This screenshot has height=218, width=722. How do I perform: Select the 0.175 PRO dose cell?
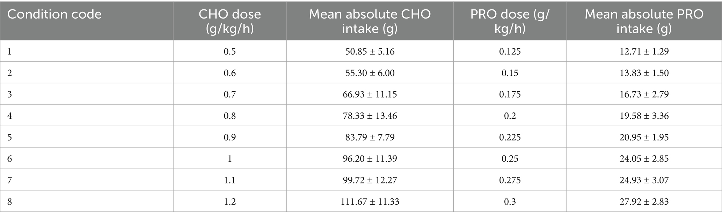(510, 94)
